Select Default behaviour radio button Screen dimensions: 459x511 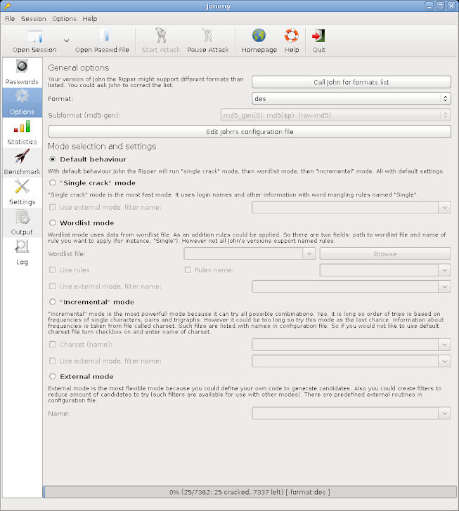click(53, 159)
